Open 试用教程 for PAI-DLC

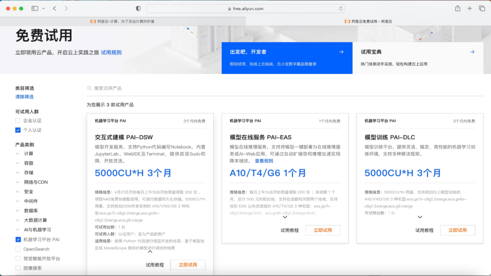424,230
